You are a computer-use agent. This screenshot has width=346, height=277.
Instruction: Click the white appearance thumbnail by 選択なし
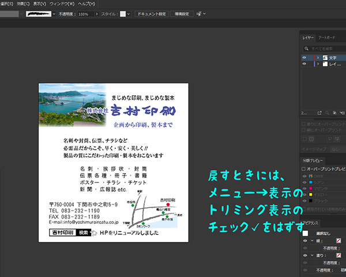point(305,233)
